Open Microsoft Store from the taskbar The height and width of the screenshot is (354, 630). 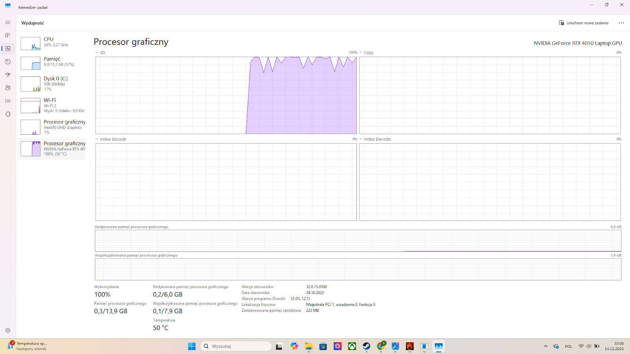323,346
